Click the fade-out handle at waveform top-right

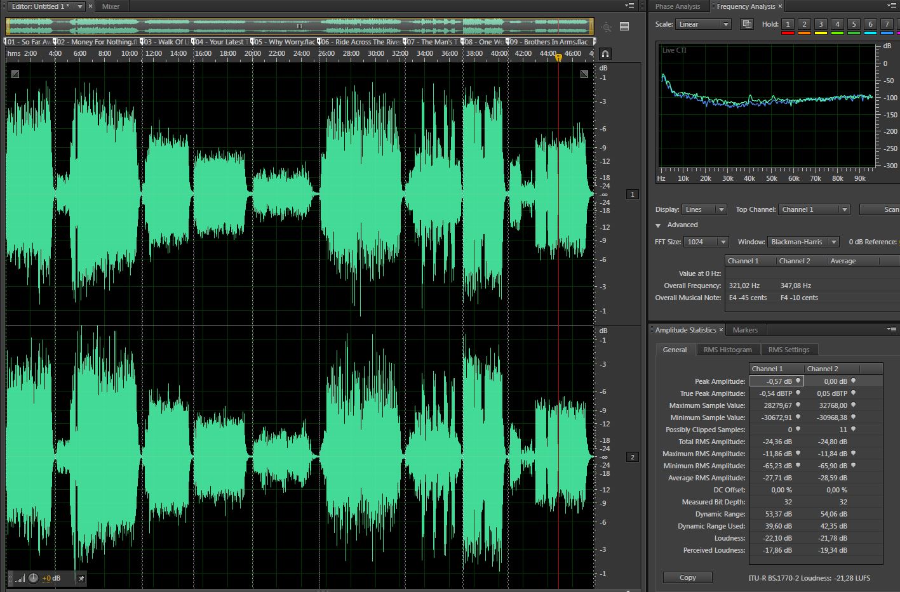(x=584, y=74)
